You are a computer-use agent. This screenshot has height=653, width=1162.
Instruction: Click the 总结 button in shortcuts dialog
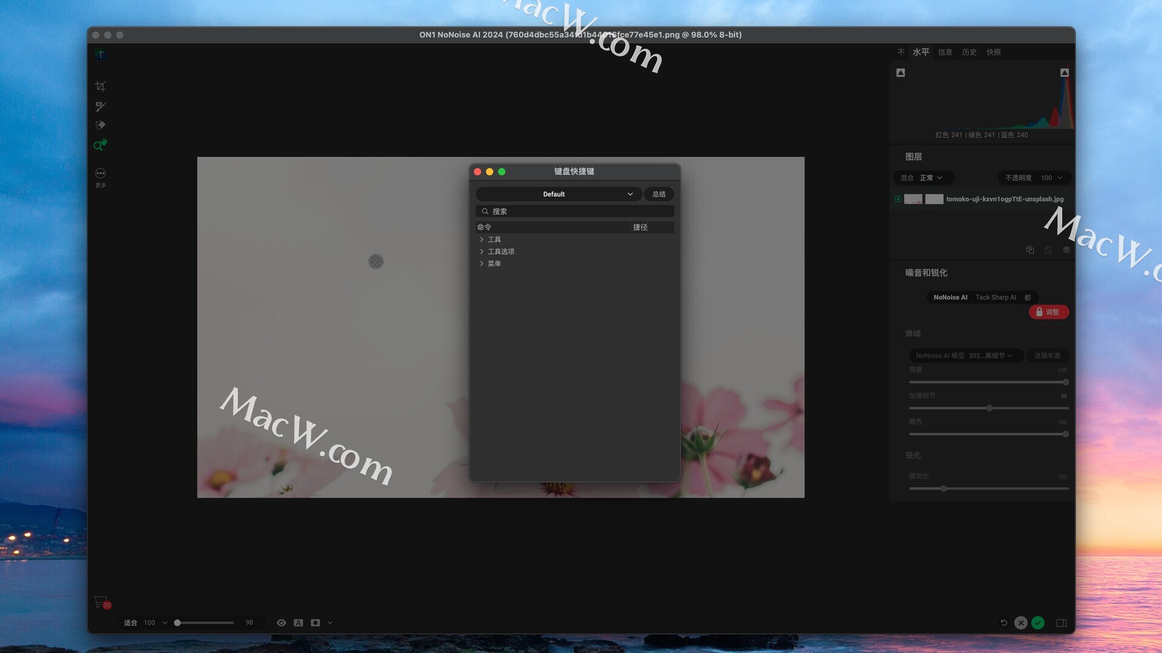(659, 194)
